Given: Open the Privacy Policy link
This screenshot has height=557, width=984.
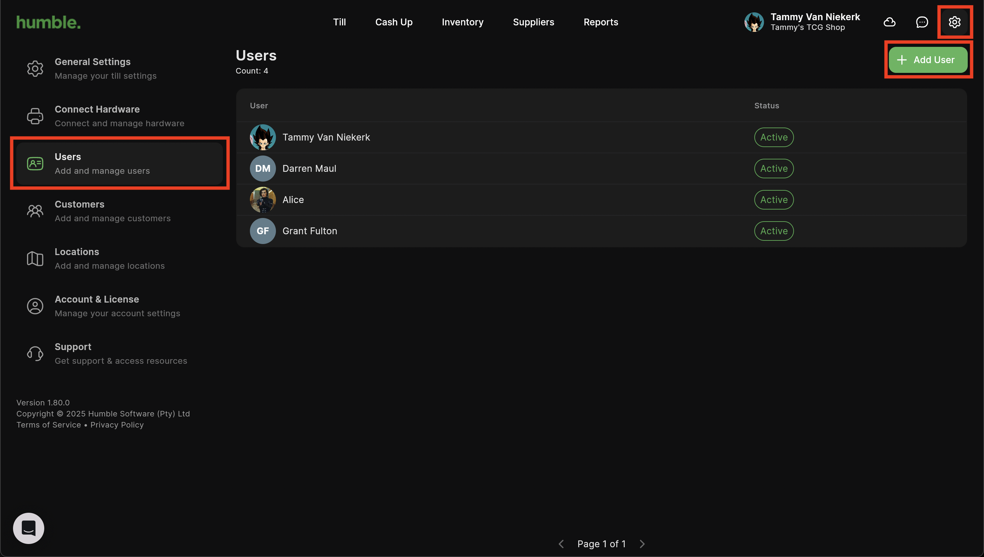Looking at the screenshot, I should click(117, 425).
